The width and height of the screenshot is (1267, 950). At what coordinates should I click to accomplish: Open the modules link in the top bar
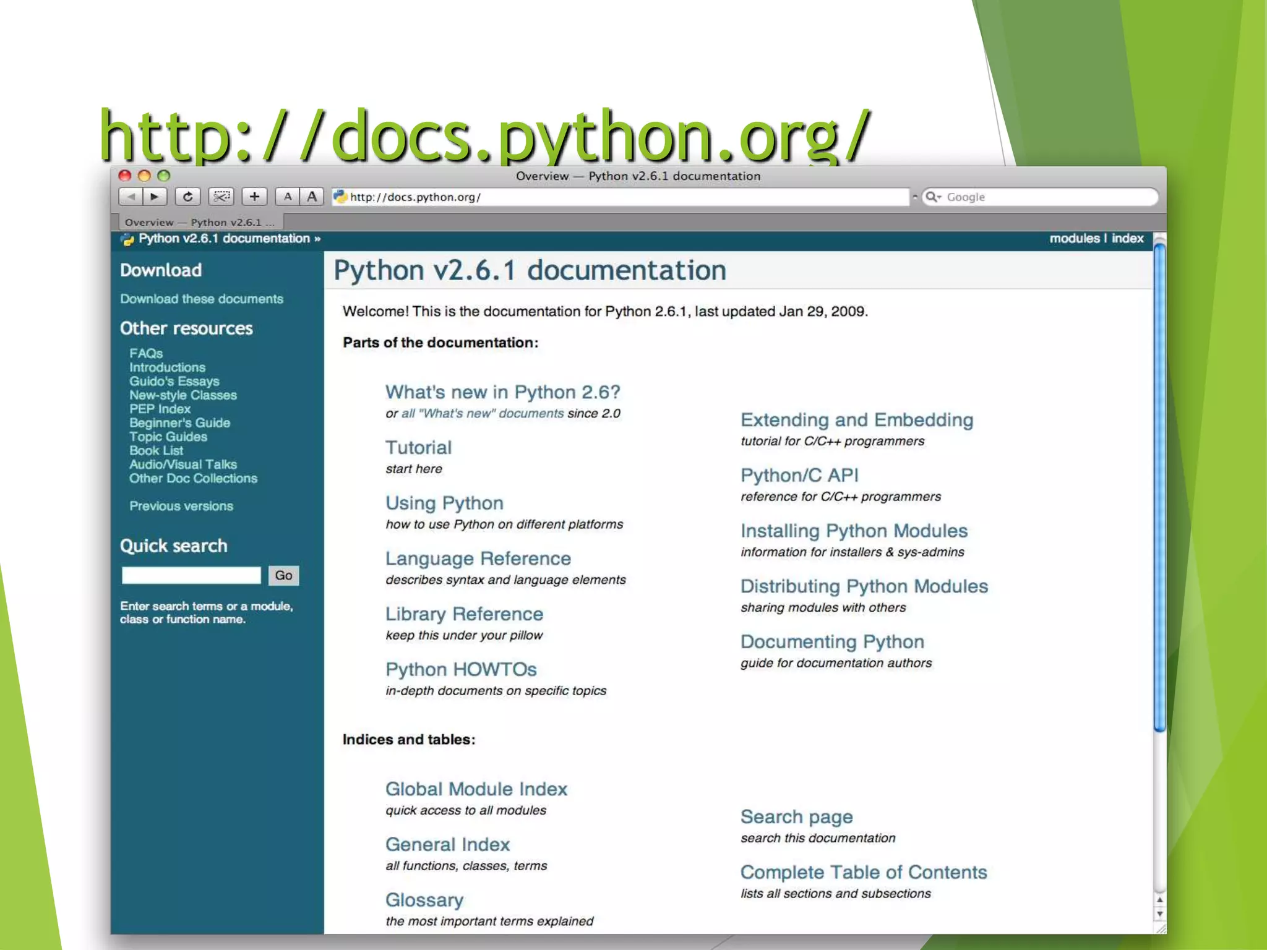click(x=1075, y=238)
